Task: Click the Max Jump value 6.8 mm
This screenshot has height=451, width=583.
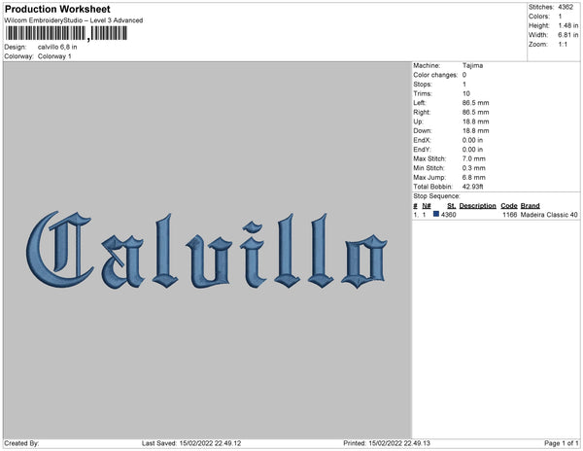Action: click(474, 177)
